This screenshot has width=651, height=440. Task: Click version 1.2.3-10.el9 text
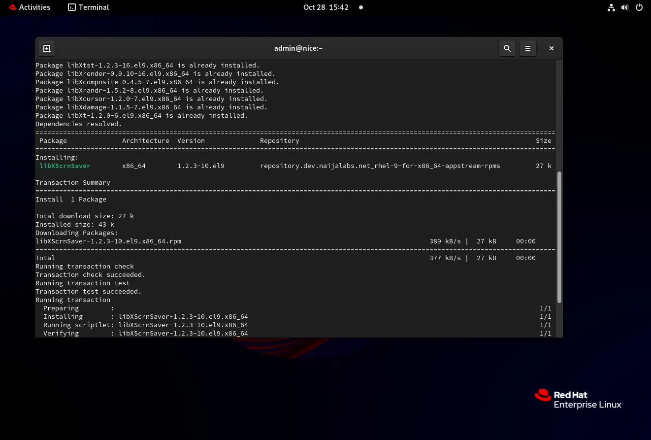[201, 166]
